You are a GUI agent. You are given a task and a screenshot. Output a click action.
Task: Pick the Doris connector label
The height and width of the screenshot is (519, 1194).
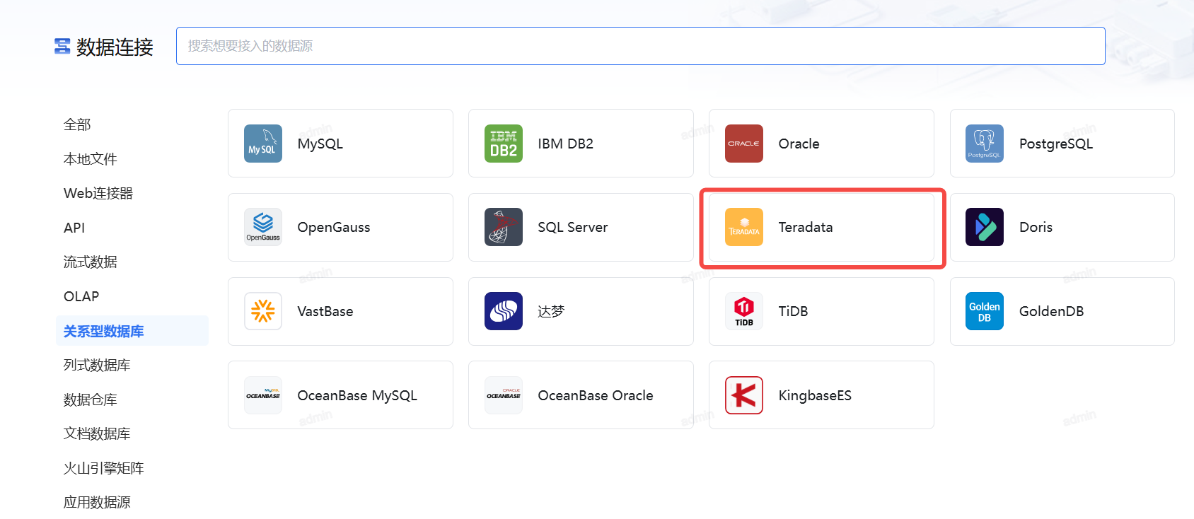click(1036, 227)
